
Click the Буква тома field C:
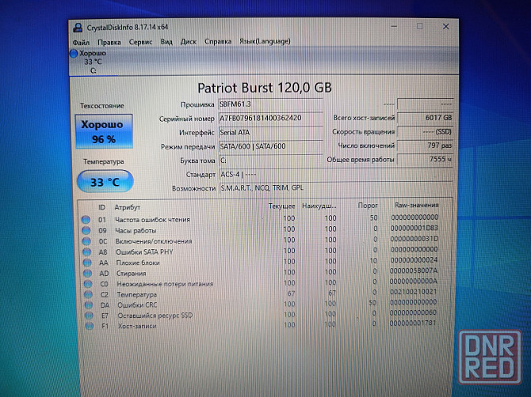tap(270, 161)
